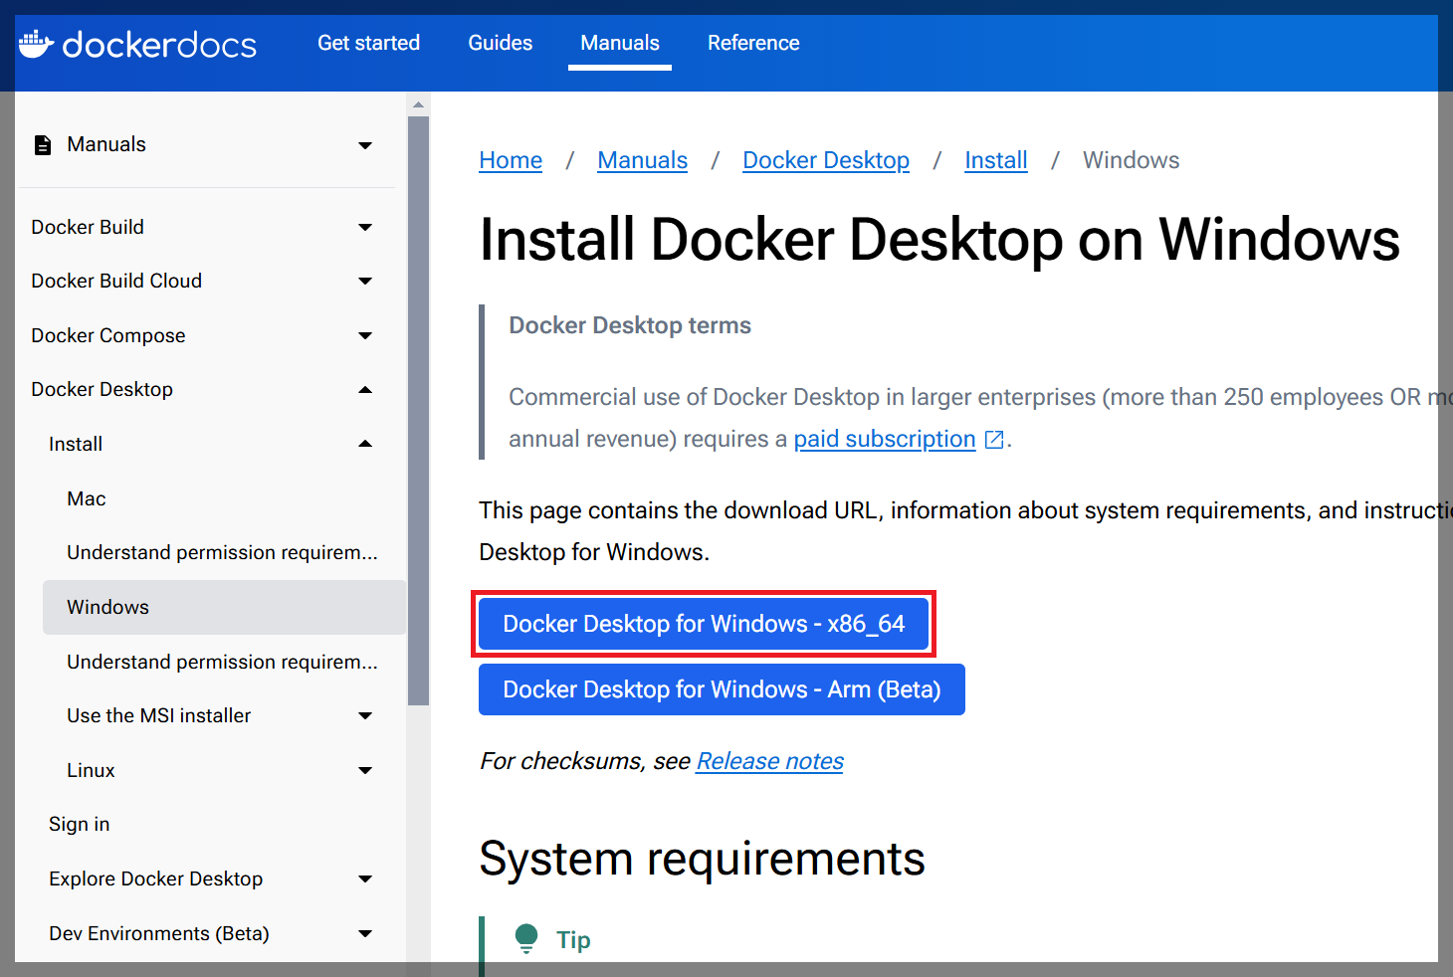Click the Docker Desktop breadcrumb link

pos(826,160)
